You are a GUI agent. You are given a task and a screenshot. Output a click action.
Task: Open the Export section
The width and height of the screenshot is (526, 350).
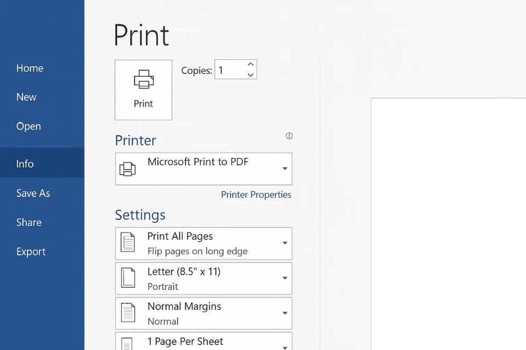(31, 252)
